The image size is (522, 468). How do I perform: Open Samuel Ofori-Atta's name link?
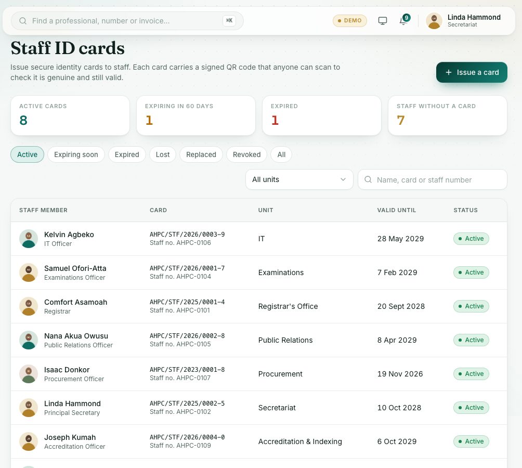(75, 268)
